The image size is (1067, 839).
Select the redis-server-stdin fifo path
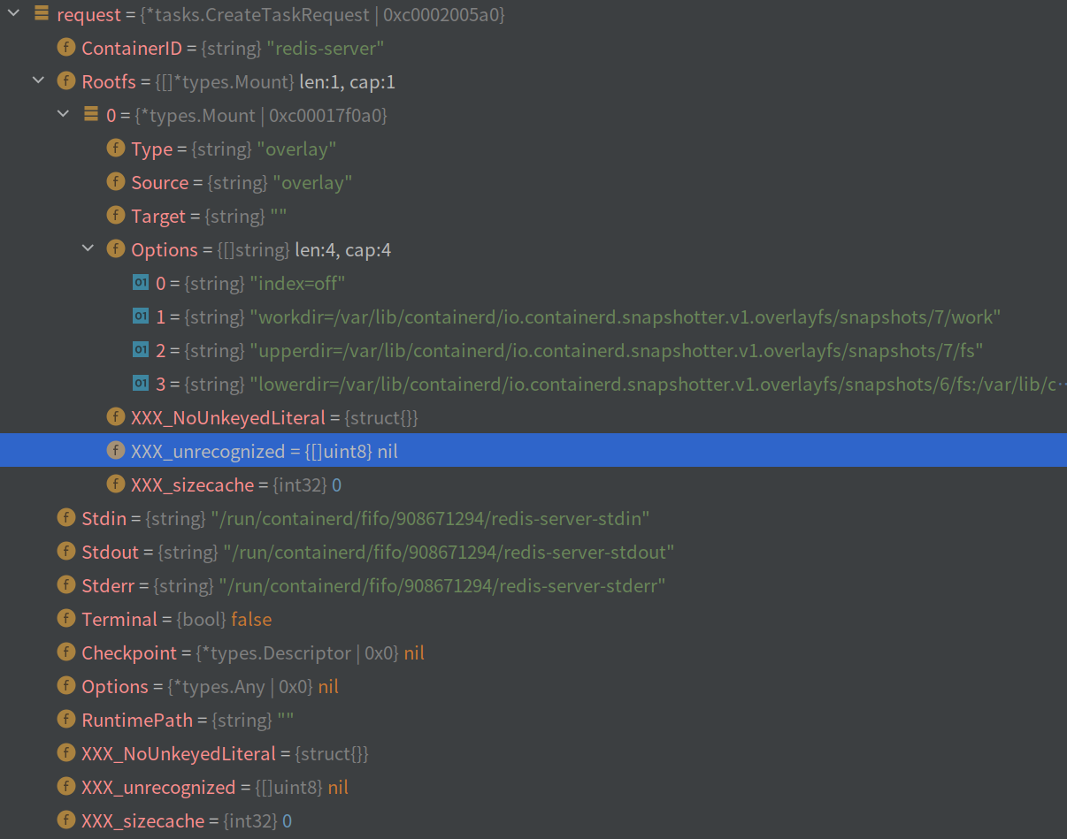(430, 518)
